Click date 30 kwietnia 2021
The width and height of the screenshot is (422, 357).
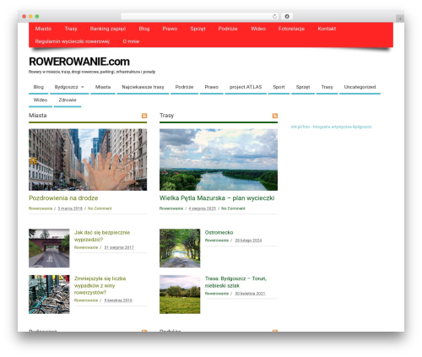250,294
